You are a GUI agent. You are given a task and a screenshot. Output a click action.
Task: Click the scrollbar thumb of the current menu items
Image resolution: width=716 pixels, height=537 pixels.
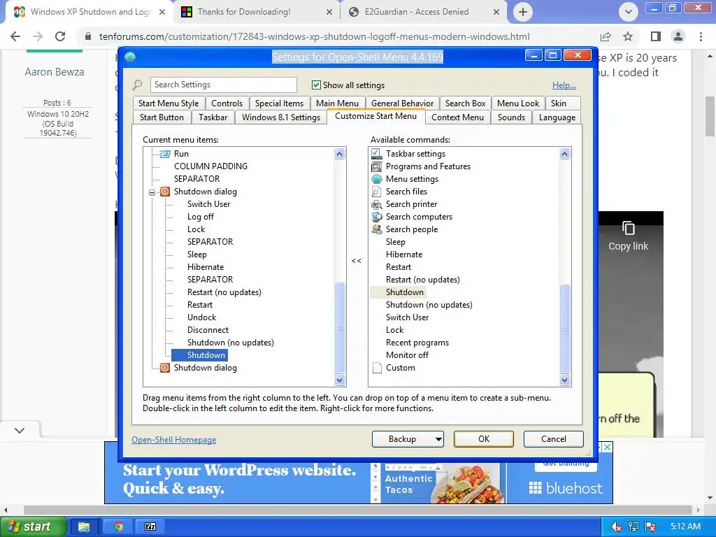pos(339,328)
